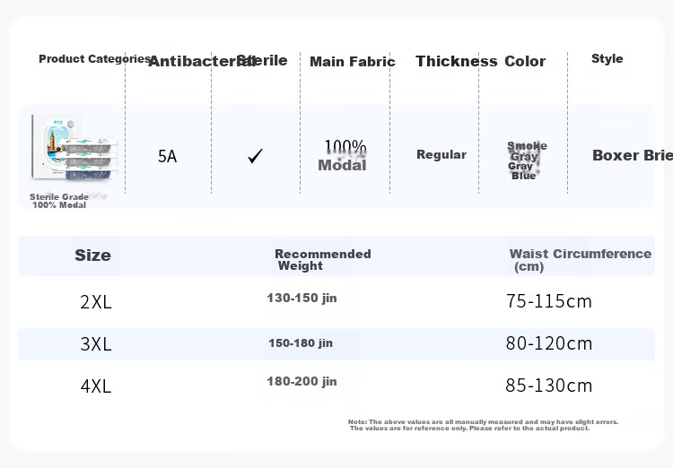Click the Sterile checkmark icon
This screenshot has width=673, height=468.
click(x=255, y=156)
